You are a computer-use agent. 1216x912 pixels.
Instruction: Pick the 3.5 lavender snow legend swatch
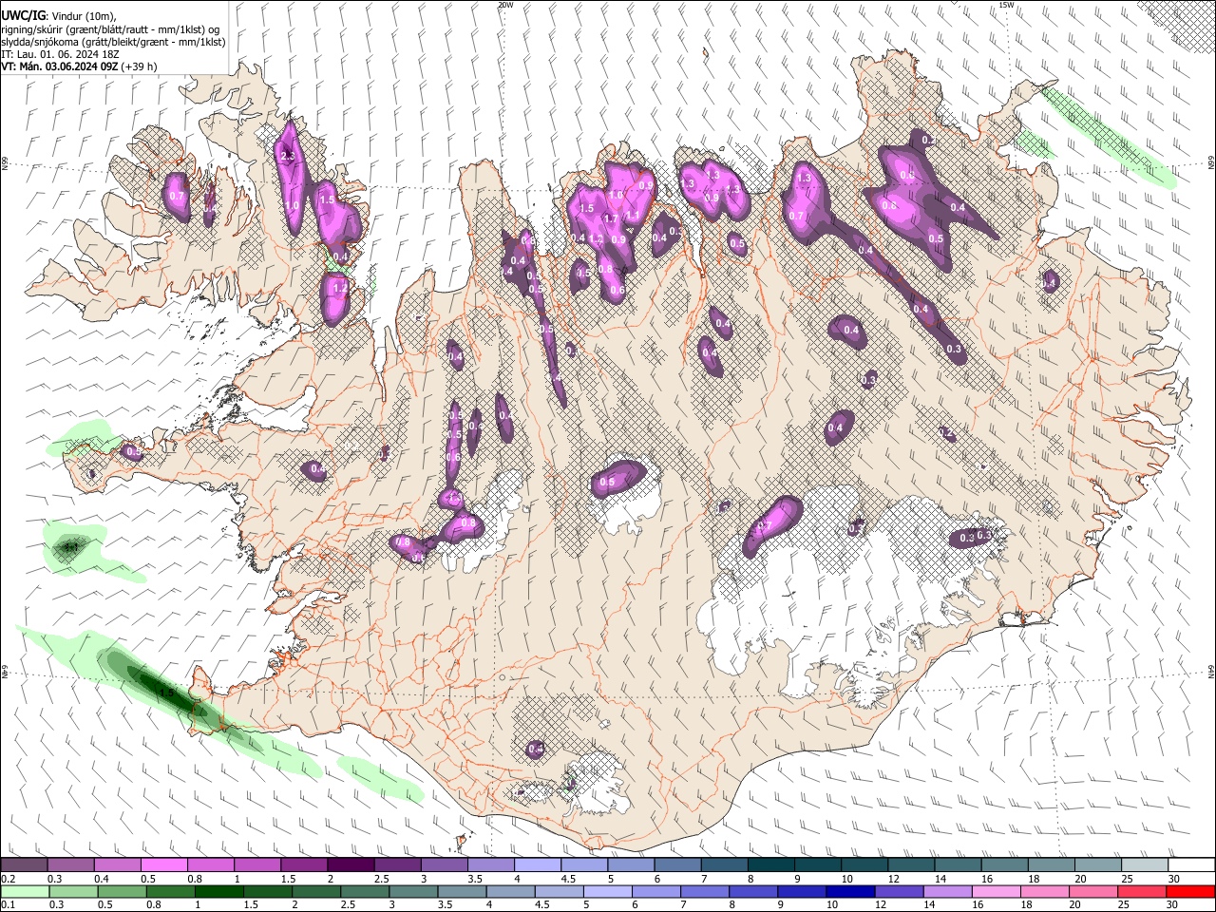490,865
